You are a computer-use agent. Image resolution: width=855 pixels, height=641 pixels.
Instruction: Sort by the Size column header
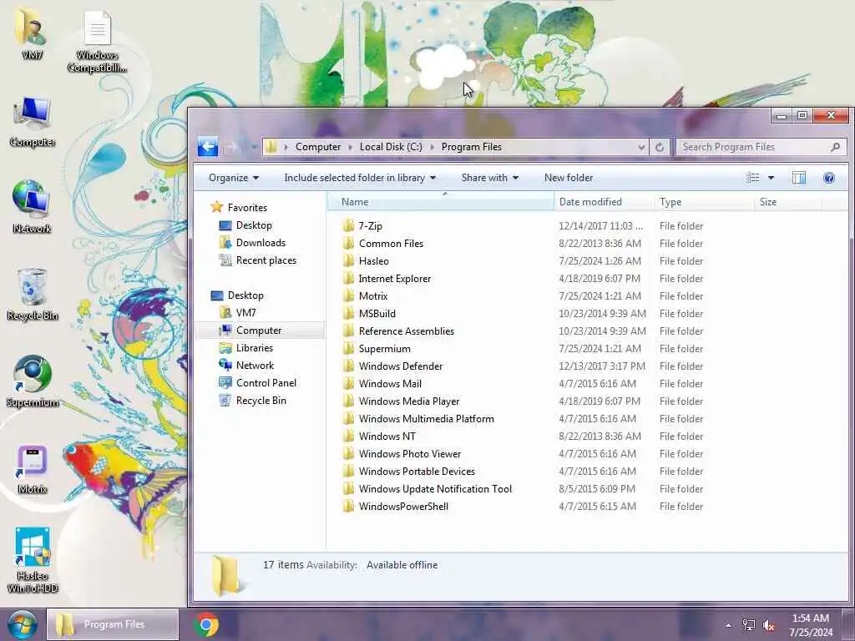click(787, 202)
